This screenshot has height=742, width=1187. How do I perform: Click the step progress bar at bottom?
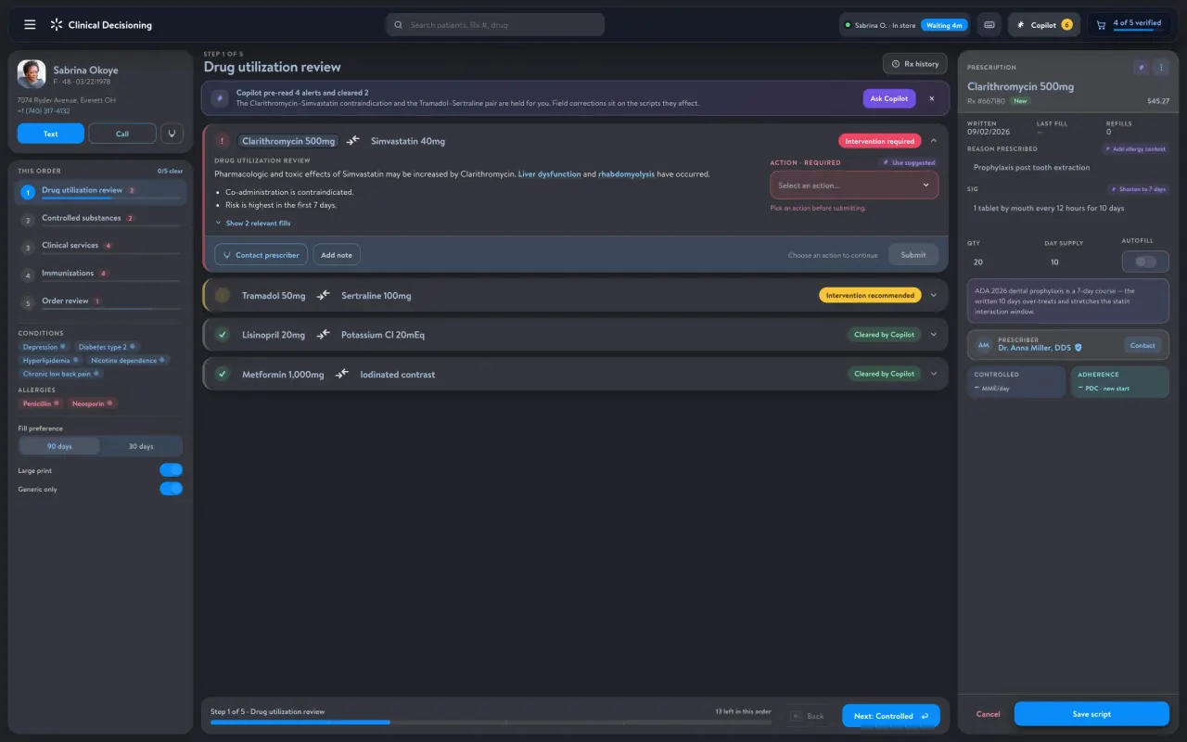pos(491,722)
